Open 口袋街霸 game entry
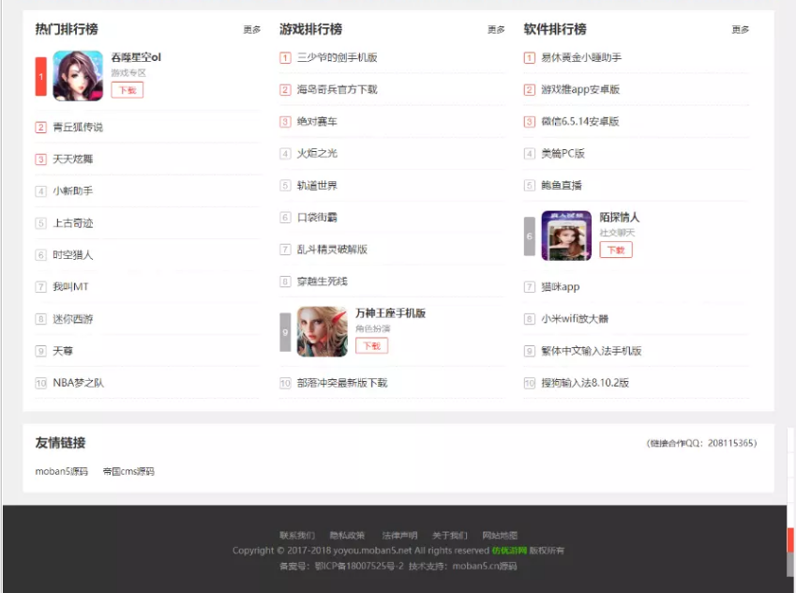The image size is (796, 593). (317, 218)
